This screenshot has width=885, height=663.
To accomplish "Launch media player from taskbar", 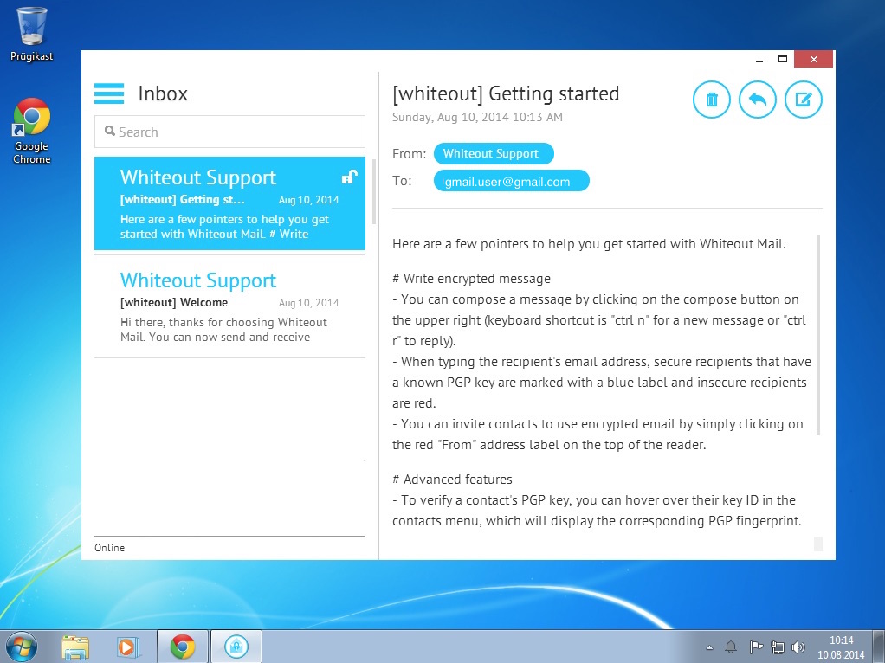I will 127,647.
